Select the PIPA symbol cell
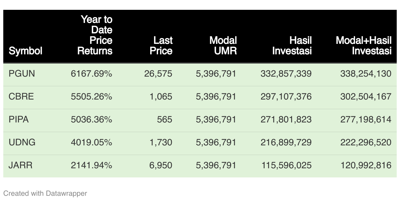This screenshot has height=201, width=400. (19, 119)
